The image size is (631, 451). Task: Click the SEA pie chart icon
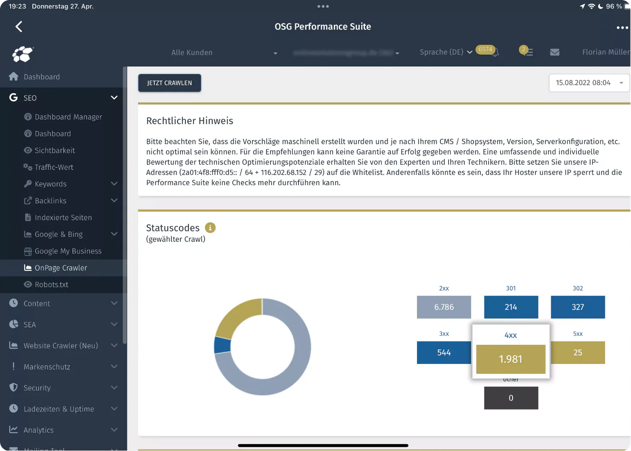(14, 324)
